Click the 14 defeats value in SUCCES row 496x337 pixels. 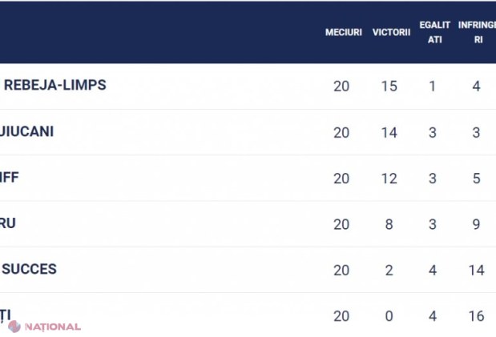[x=477, y=271]
